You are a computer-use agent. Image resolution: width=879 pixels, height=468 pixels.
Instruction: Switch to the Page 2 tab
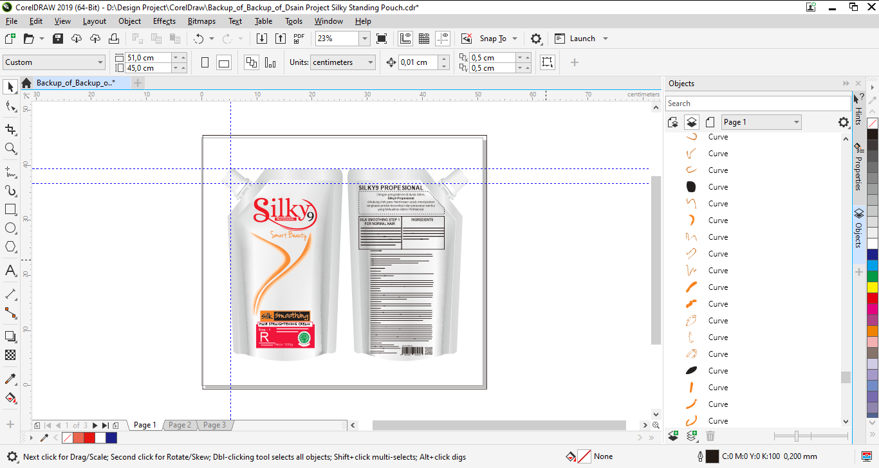point(180,425)
